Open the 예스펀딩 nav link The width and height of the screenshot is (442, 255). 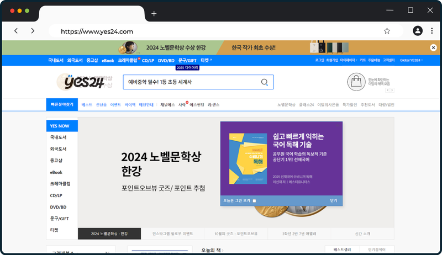[x=197, y=105]
